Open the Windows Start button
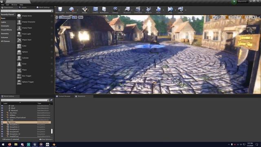This screenshot has height=147, width=261. coord(3,144)
